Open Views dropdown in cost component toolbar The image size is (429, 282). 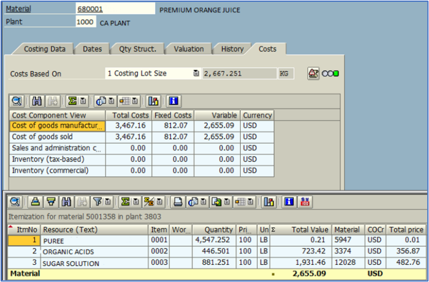point(112,101)
